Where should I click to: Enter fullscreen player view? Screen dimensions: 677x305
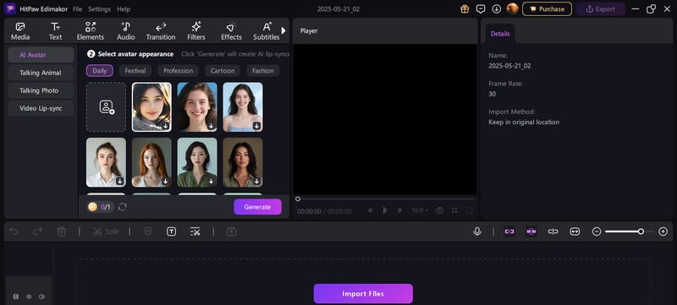pos(470,210)
